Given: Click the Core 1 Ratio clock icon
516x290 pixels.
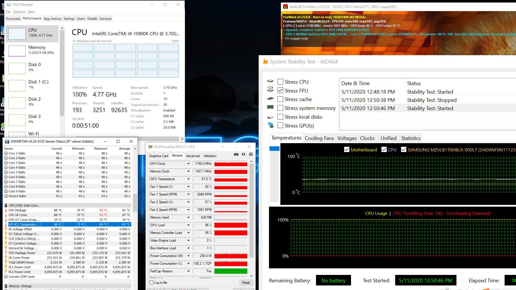Looking at the screenshot, I should [x=6, y=153].
